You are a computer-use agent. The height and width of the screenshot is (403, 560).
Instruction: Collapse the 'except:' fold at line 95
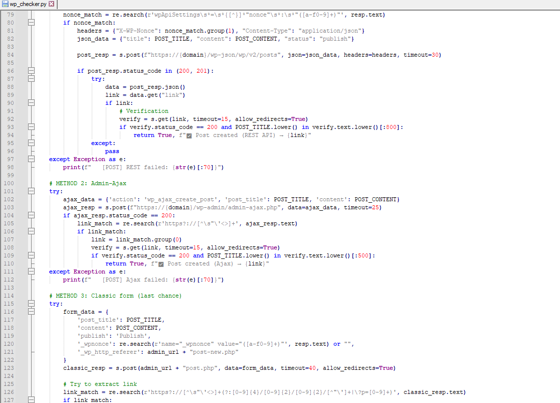[32, 143]
